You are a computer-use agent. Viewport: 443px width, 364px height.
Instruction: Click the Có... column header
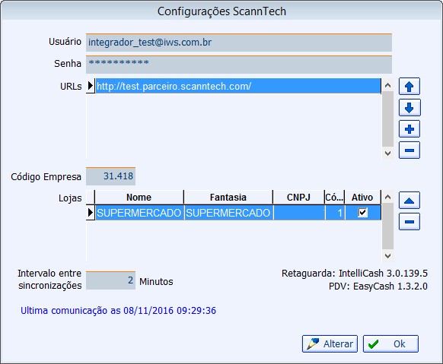tap(334, 197)
